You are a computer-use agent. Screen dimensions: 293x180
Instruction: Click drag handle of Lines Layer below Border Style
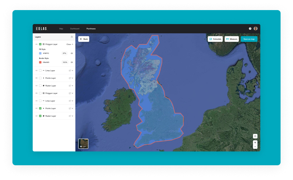tap(37, 71)
